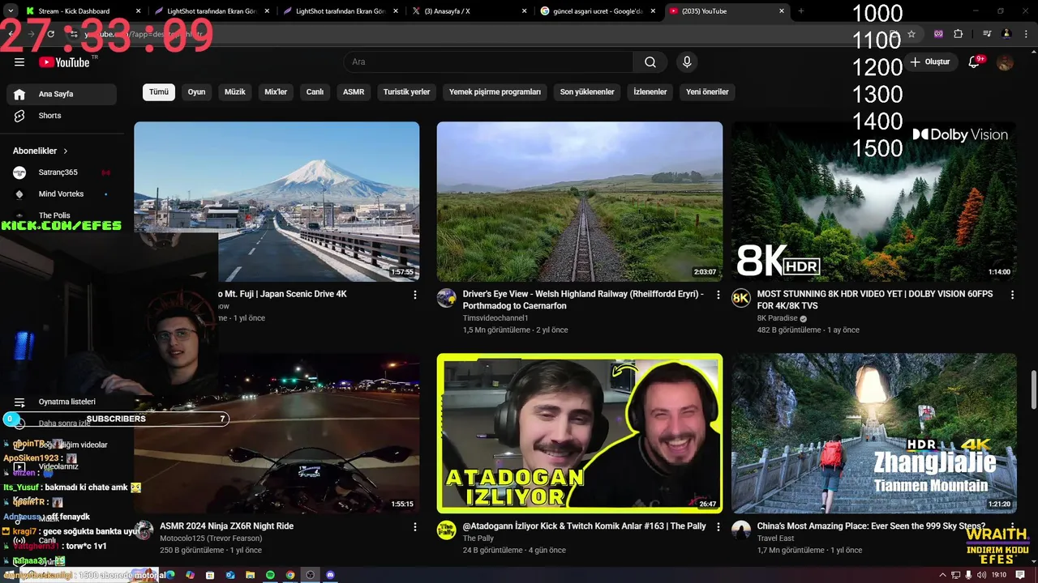Open options for Atadogann İzliyor video
1038x583 pixels.
point(718,526)
